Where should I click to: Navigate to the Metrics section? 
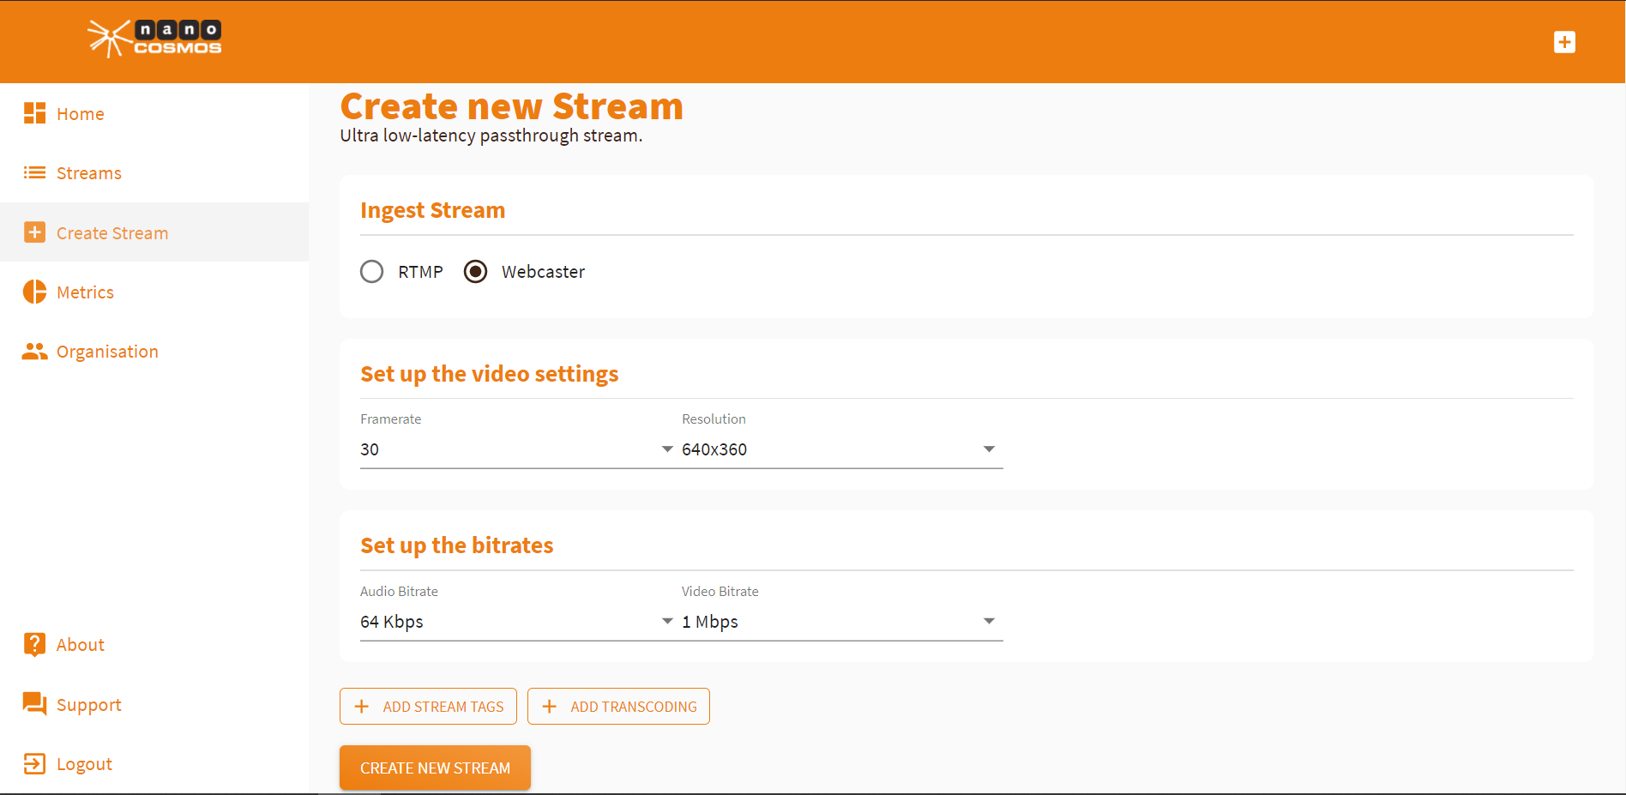coord(85,292)
